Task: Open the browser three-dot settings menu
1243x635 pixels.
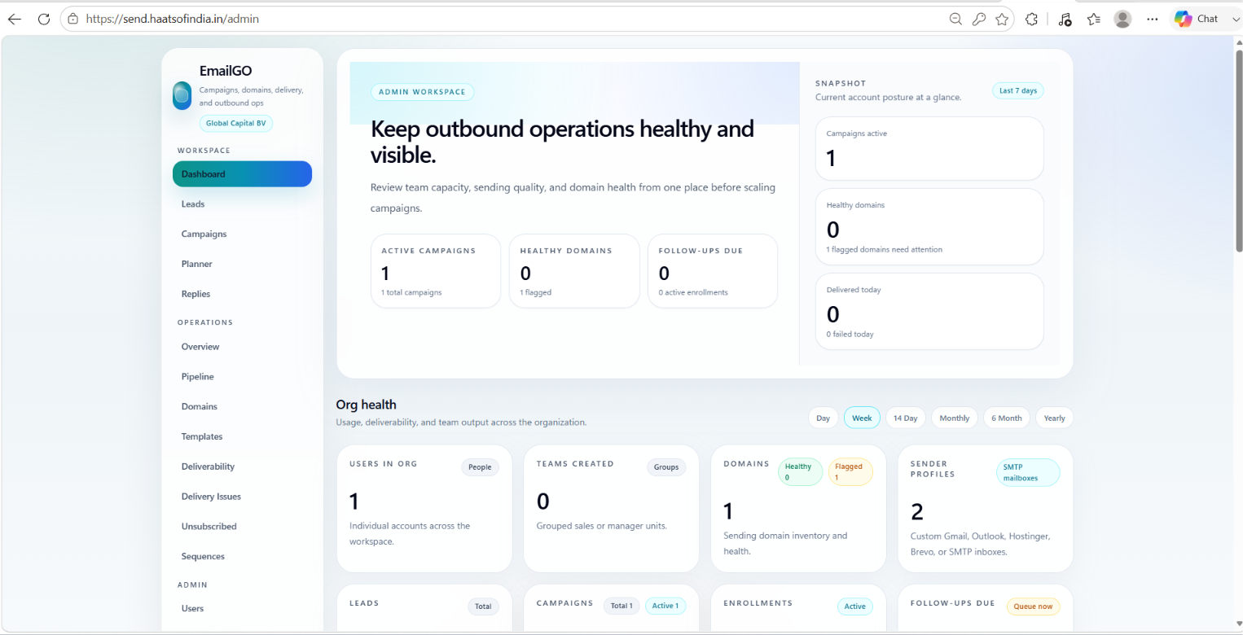Action: (x=1152, y=19)
